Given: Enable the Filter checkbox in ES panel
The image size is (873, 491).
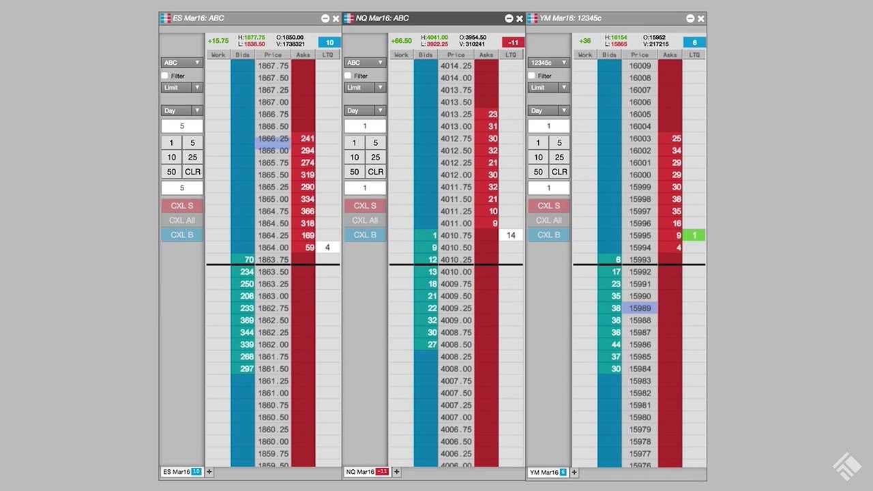Looking at the screenshot, I should [164, 76].
